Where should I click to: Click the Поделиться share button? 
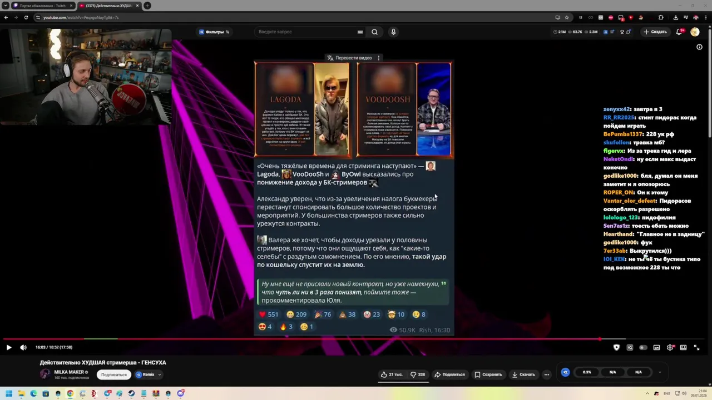click(450, 374)
